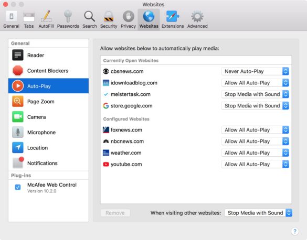Select the Page Zoom magnifier icon
The image size is (307, 240).
(18, 102)
